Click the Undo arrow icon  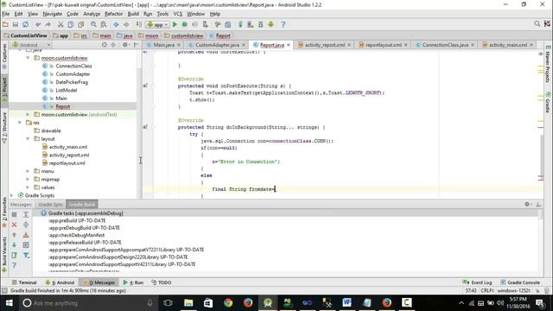tap(38, 24)
